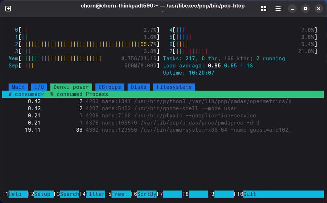This screenshot has height=203, width=327.
Task: Click the CPU 2 usage meter at 95.7%
Action: click(x=87, y=44)
